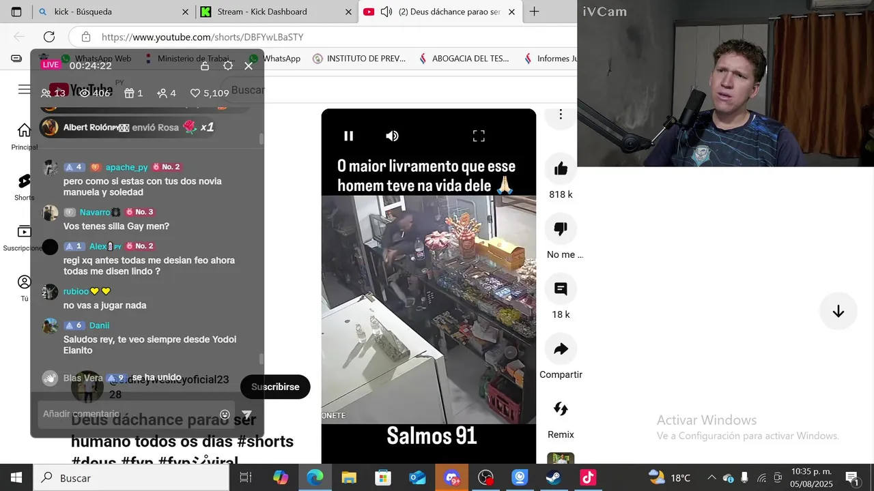Open INSTITUTO DE PREV... bookmark
Viewport: 874px width, 491px height.
359,59
